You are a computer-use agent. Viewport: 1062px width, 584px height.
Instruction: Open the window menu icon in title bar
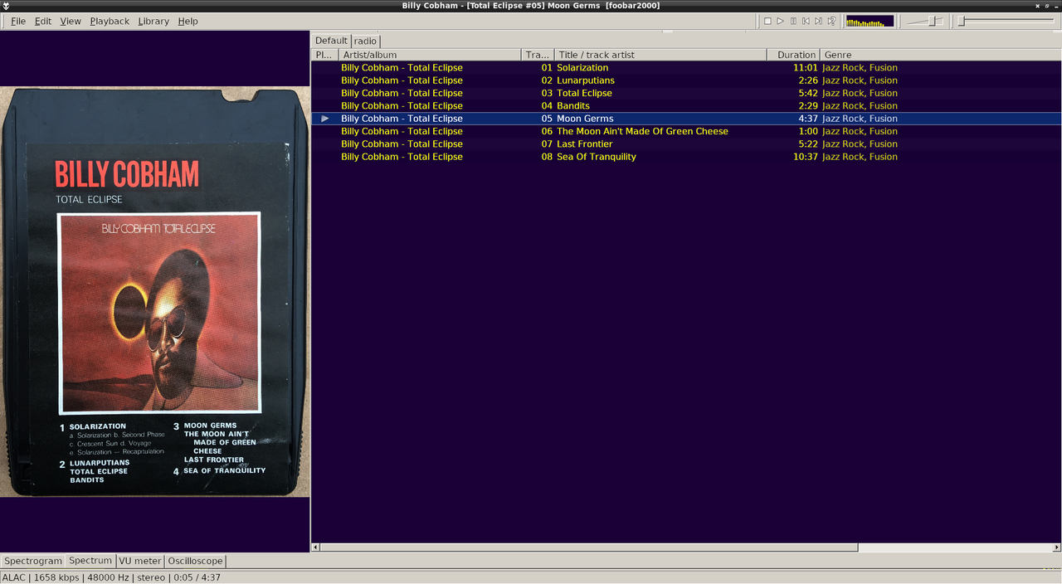[x=7, y=6]
